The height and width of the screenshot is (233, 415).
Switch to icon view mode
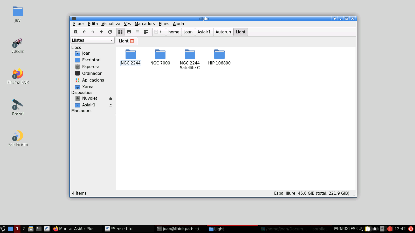pyautogui.click(x=120, y=32)
